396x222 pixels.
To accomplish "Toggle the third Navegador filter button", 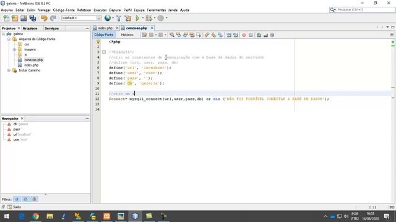I will pyautogui.click(x=35, y=199).
